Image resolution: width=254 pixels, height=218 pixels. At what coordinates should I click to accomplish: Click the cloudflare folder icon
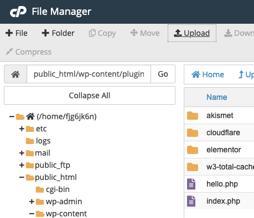(x=193, y=132)
